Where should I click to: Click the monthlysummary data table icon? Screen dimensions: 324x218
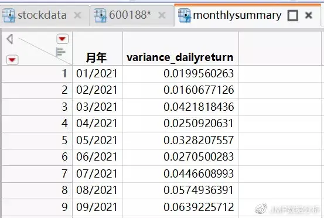pos(185,15)
